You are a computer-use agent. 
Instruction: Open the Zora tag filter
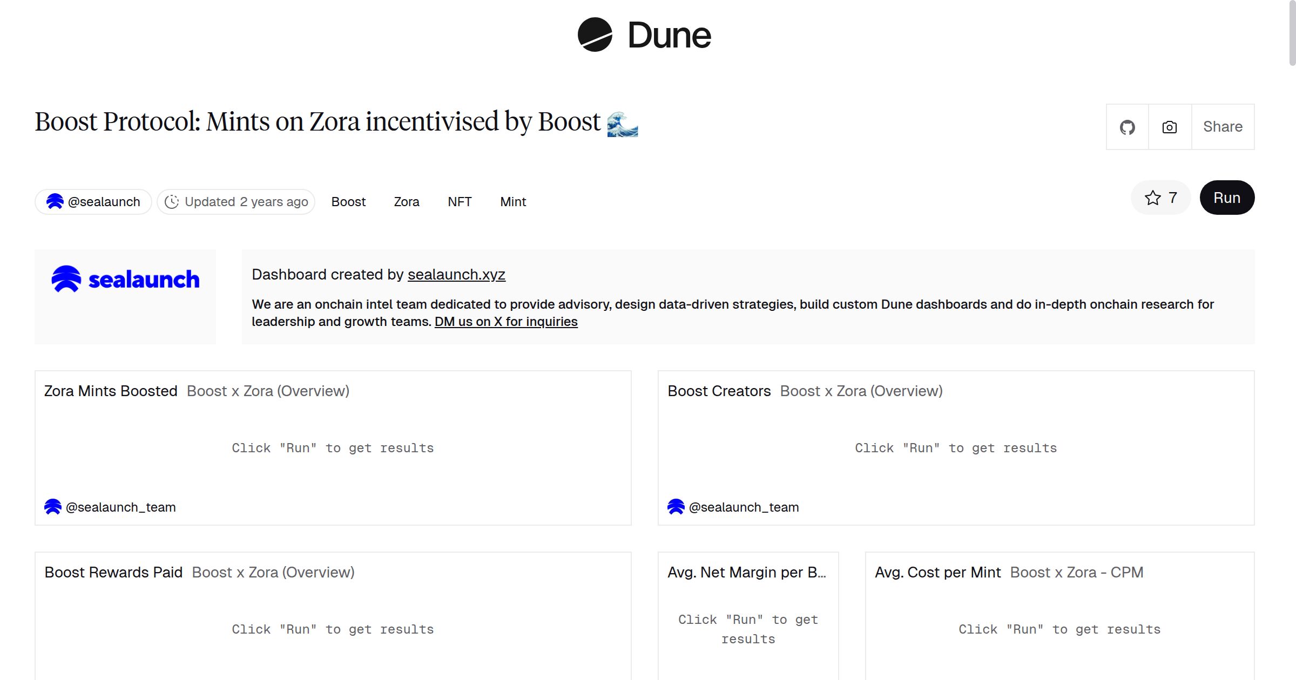tap(407, 201)
